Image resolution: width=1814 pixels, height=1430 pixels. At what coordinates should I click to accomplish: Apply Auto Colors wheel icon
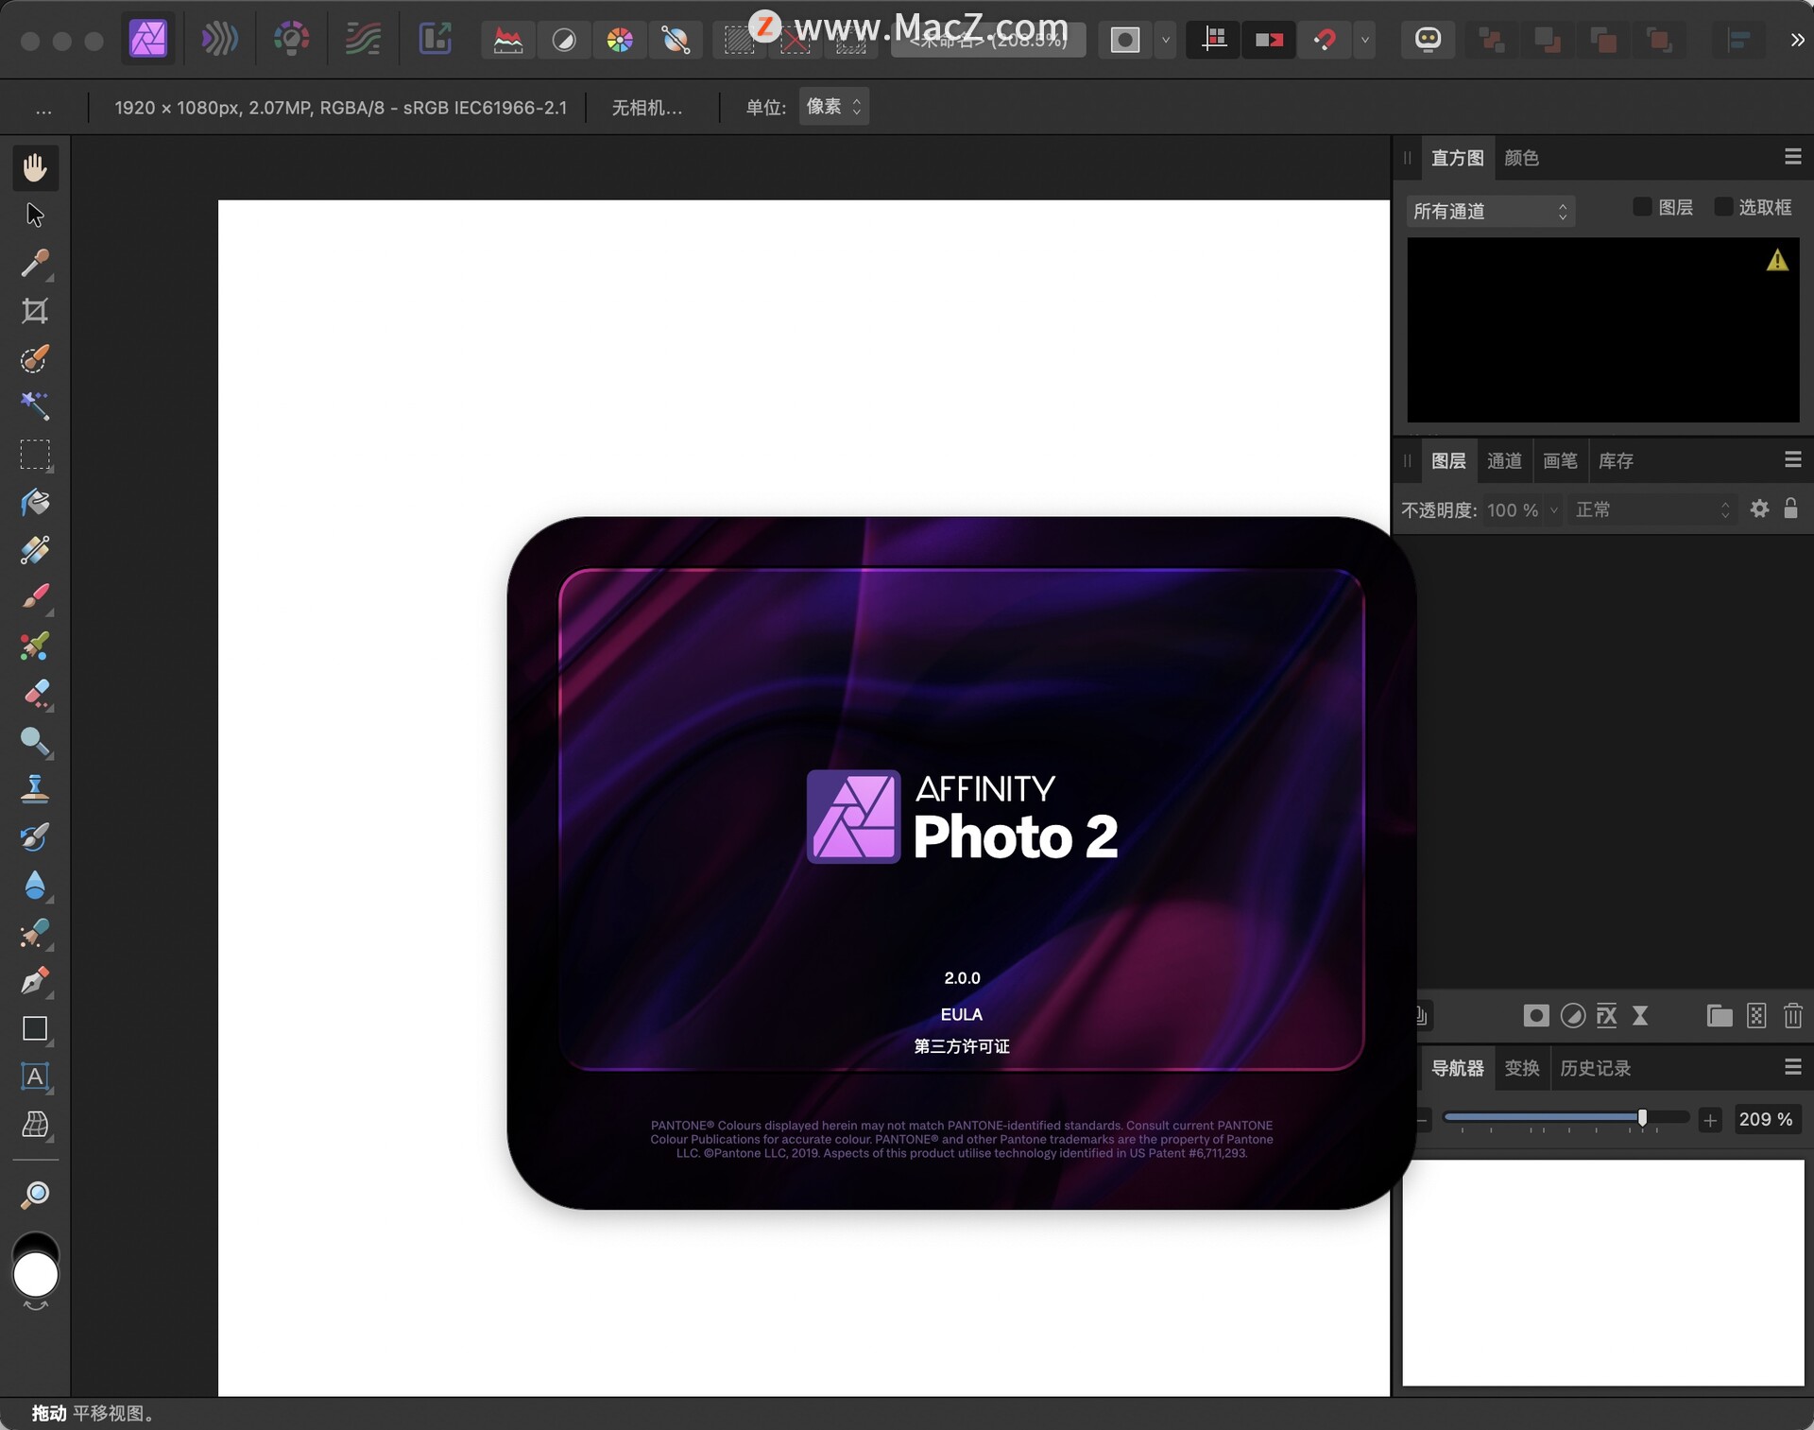(x=620, y=40)
